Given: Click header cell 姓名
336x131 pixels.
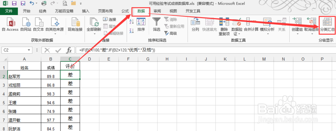Looking at the screenshot, I should click(x=24, y=66).
